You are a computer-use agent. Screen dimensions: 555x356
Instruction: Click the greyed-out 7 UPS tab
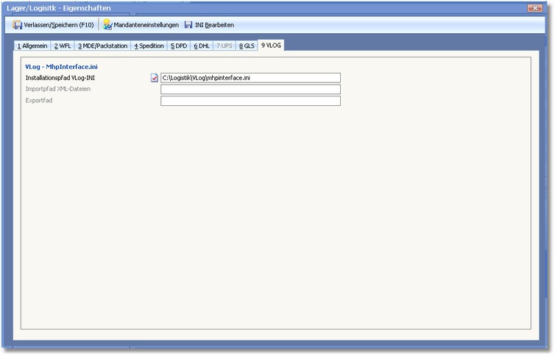point(224,46)
